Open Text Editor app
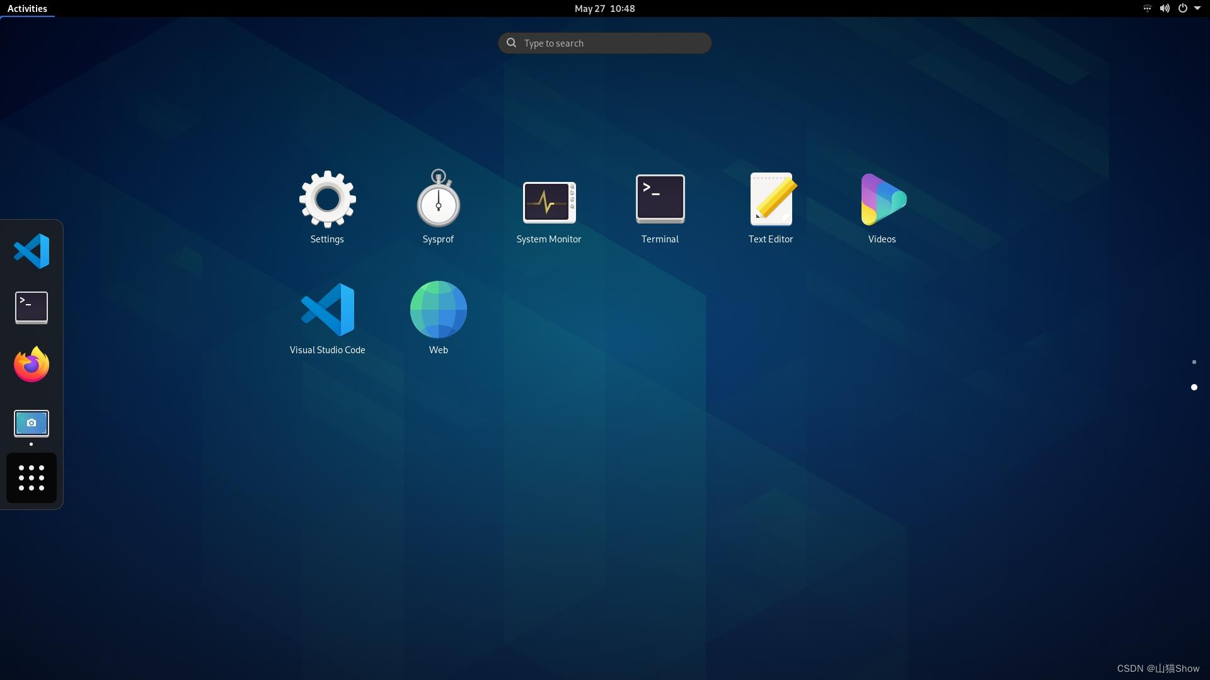Image resolution: width=1210 pixels, height=680 pixels. pyautogui.click(x=771, y=200)
